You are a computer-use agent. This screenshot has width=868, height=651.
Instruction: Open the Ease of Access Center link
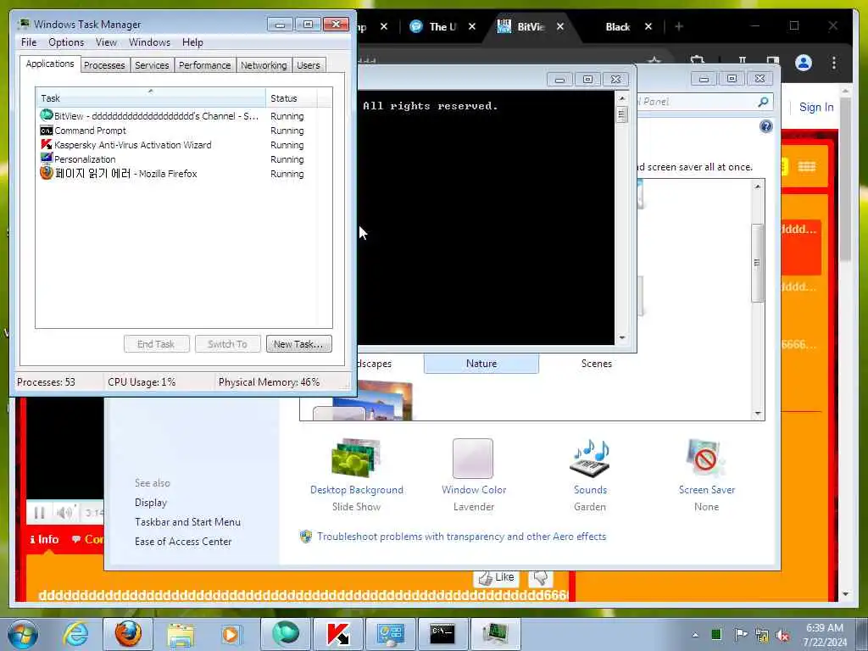pyautogui.click(x=183, y=542)
